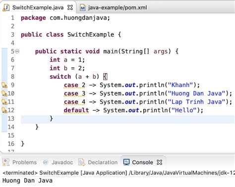Click the 'args' parameter on line 5
Screen dimensions: 235x187
click(x=161, y=51)
